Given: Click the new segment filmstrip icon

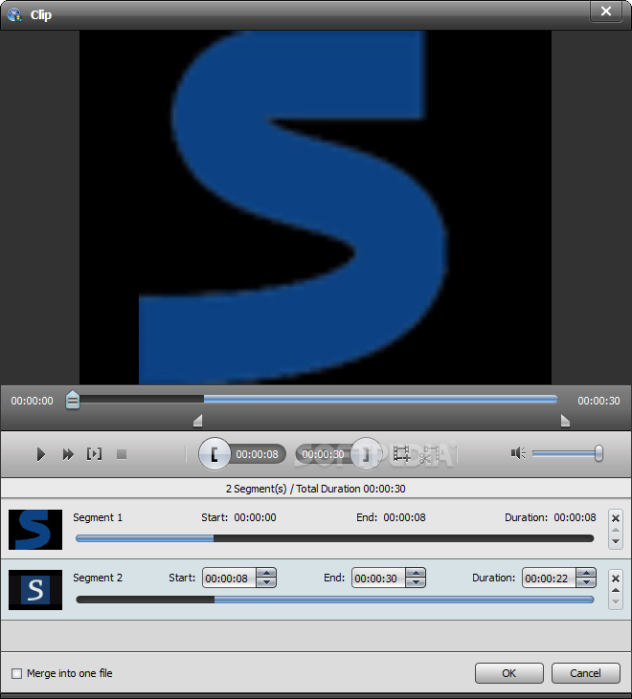Looking at the screenshot, I should [x=401, y=454].
